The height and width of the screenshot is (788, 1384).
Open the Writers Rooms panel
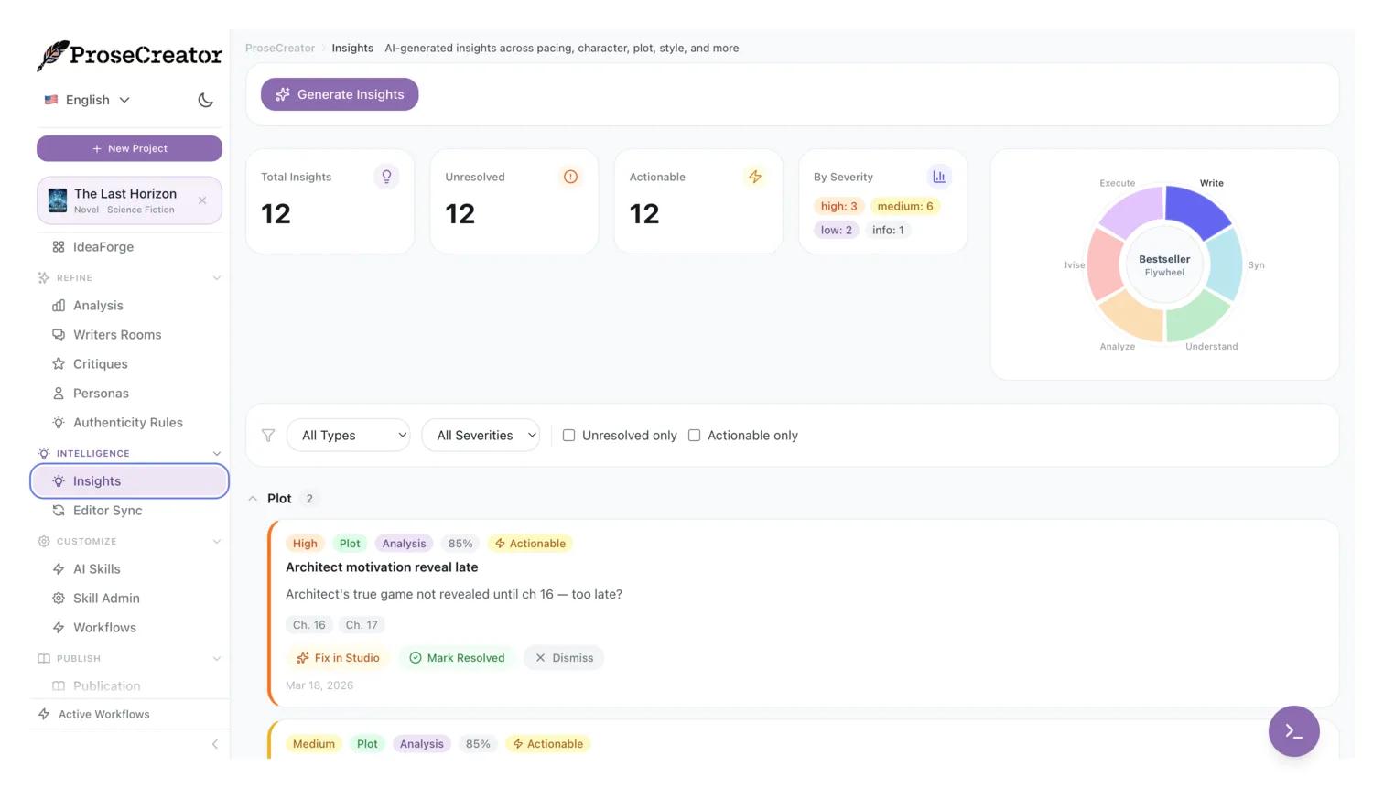point(117,335)
